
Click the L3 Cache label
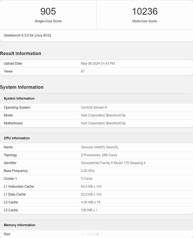(x=11, y=210)
